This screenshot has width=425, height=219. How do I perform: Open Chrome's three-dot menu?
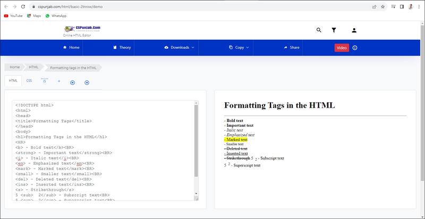pos(419,7)
